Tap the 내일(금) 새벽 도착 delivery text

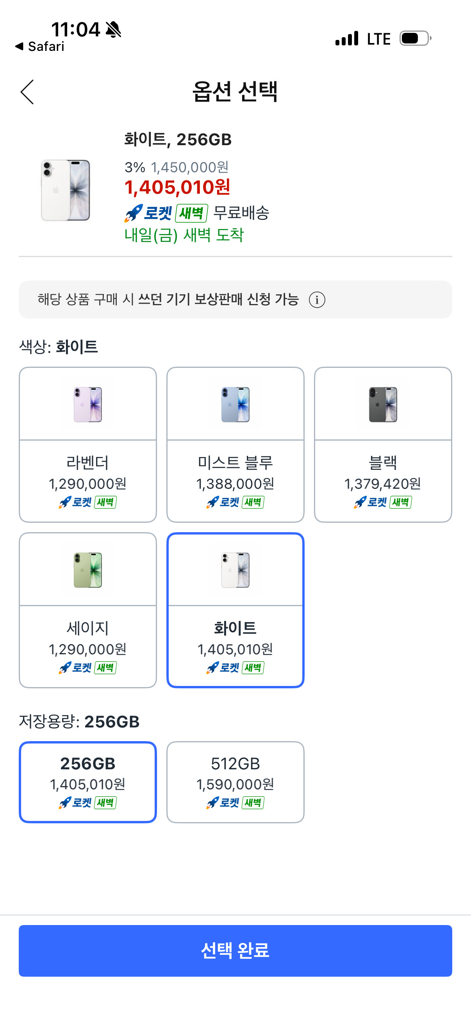coord(184,235)
